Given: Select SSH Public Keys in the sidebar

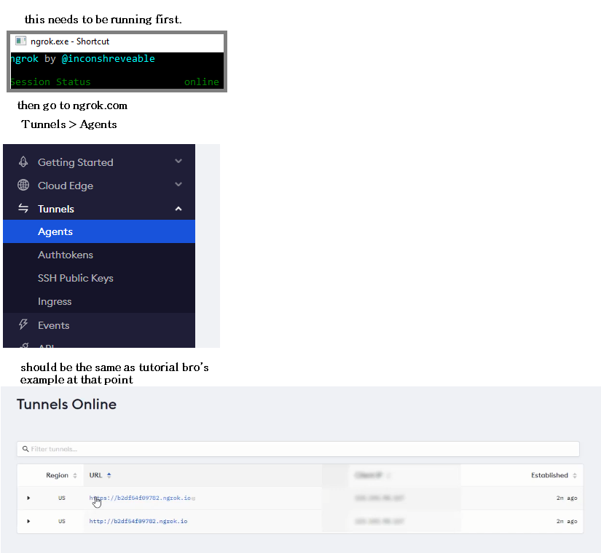Looking at the screenshot, I should pos(75,278).
